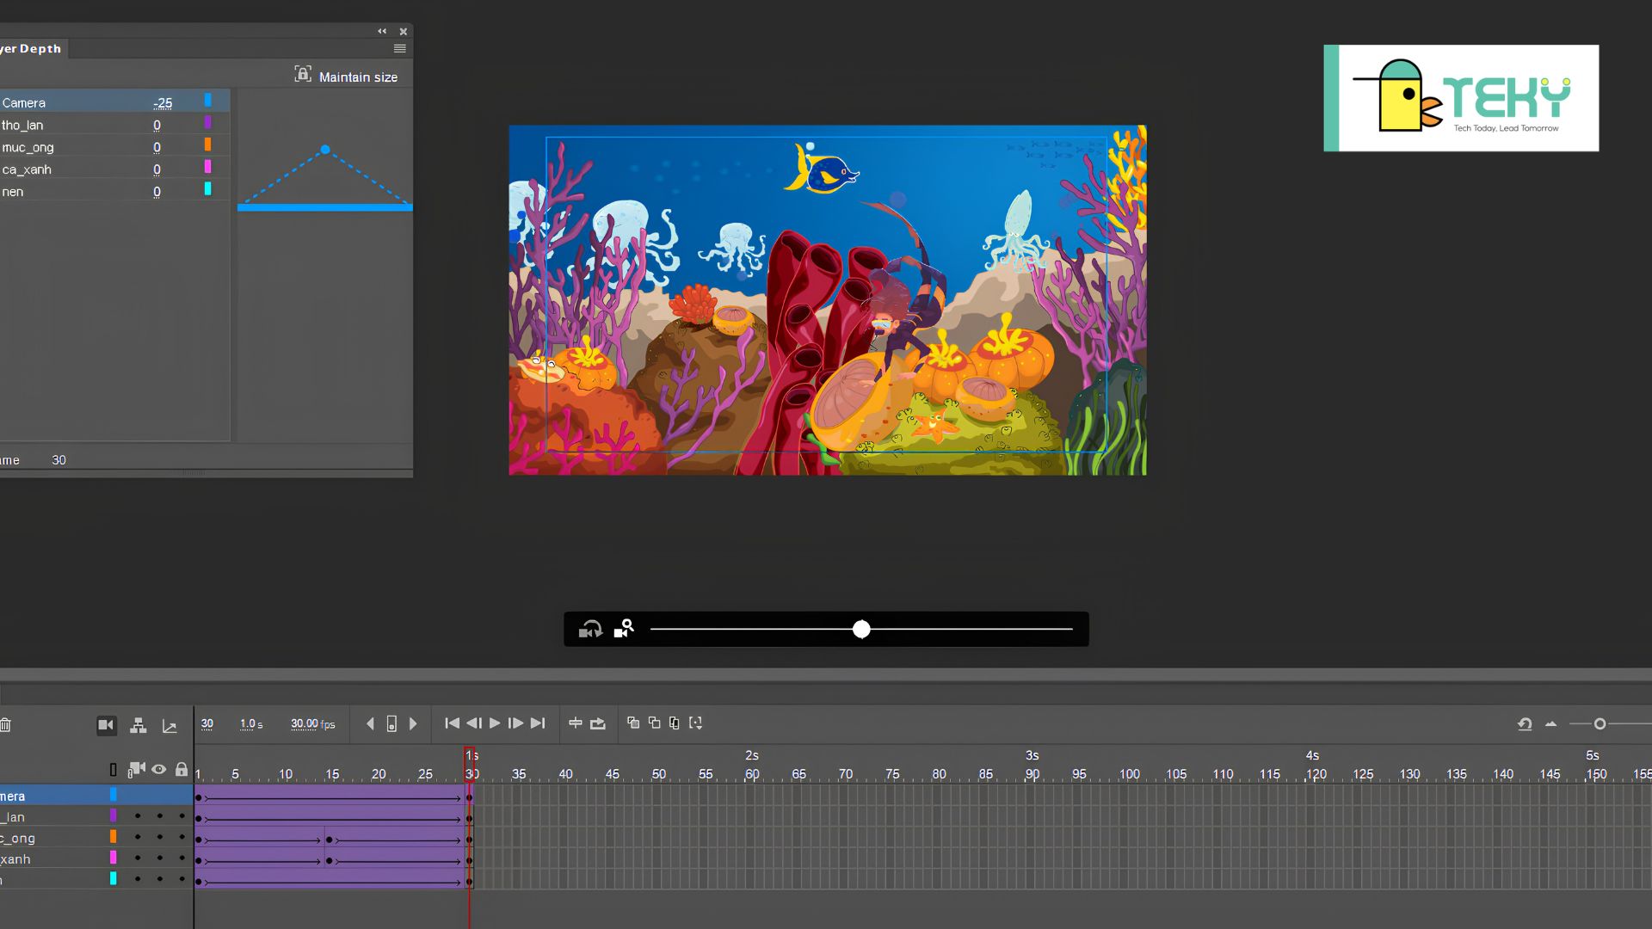Click the insert keyframe icon

tap(391, 723)
